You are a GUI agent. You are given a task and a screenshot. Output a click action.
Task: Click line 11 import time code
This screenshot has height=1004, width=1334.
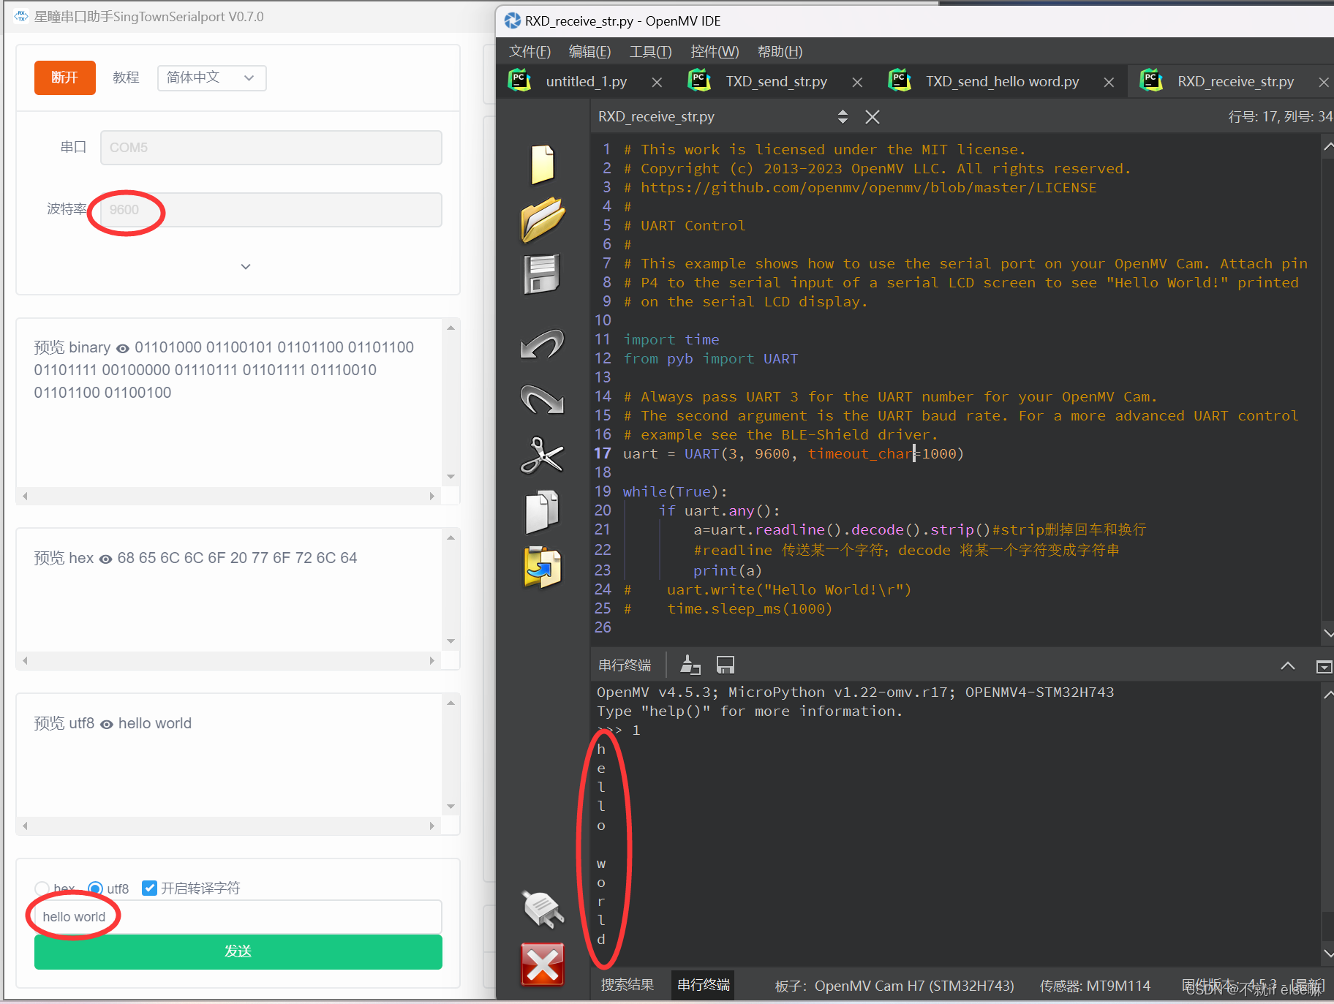[671, 340]
